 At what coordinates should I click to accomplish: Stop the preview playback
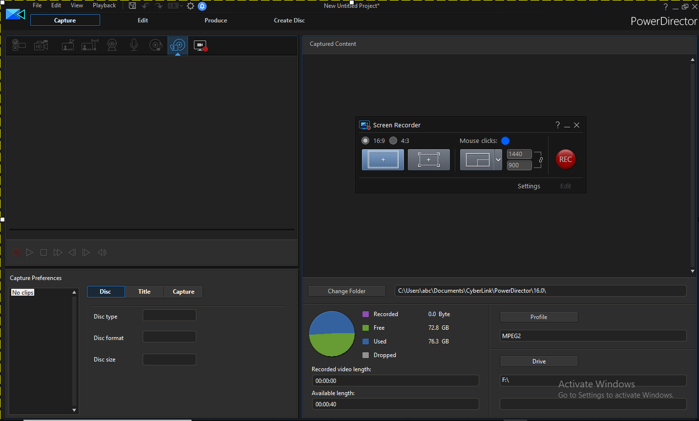(43, 252)
